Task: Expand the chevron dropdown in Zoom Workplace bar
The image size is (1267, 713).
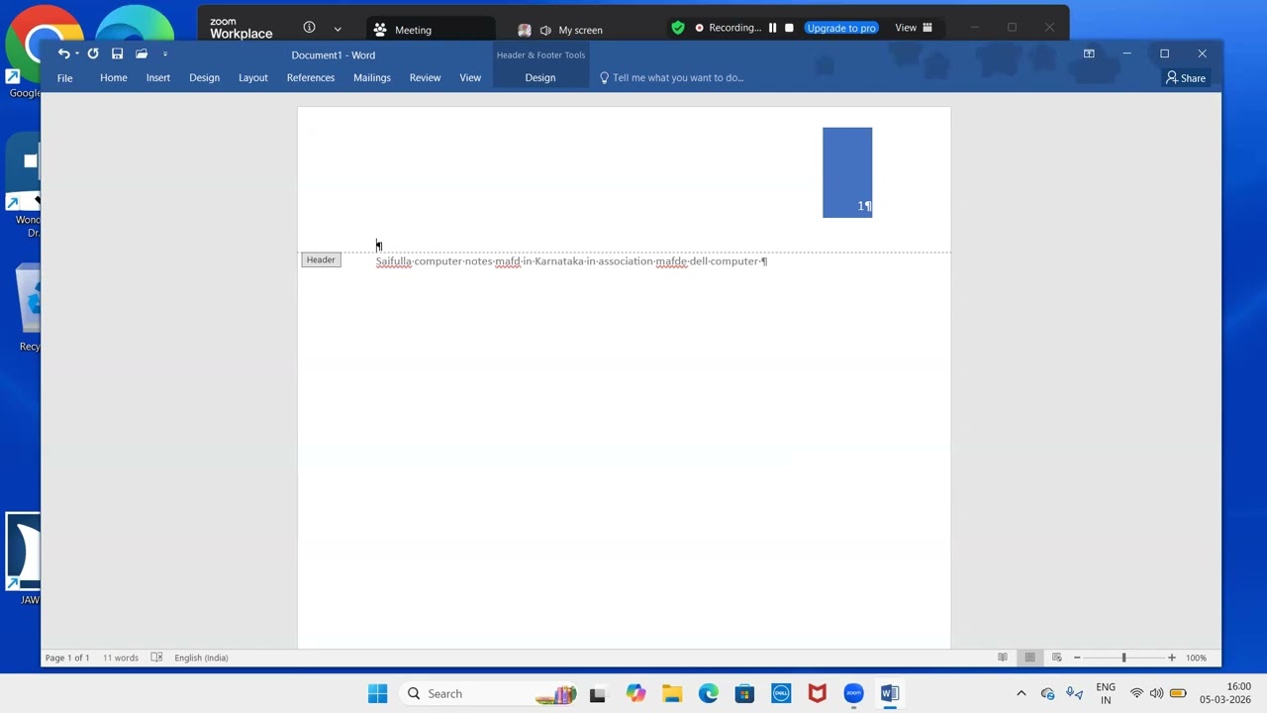Action: point(338,29)
